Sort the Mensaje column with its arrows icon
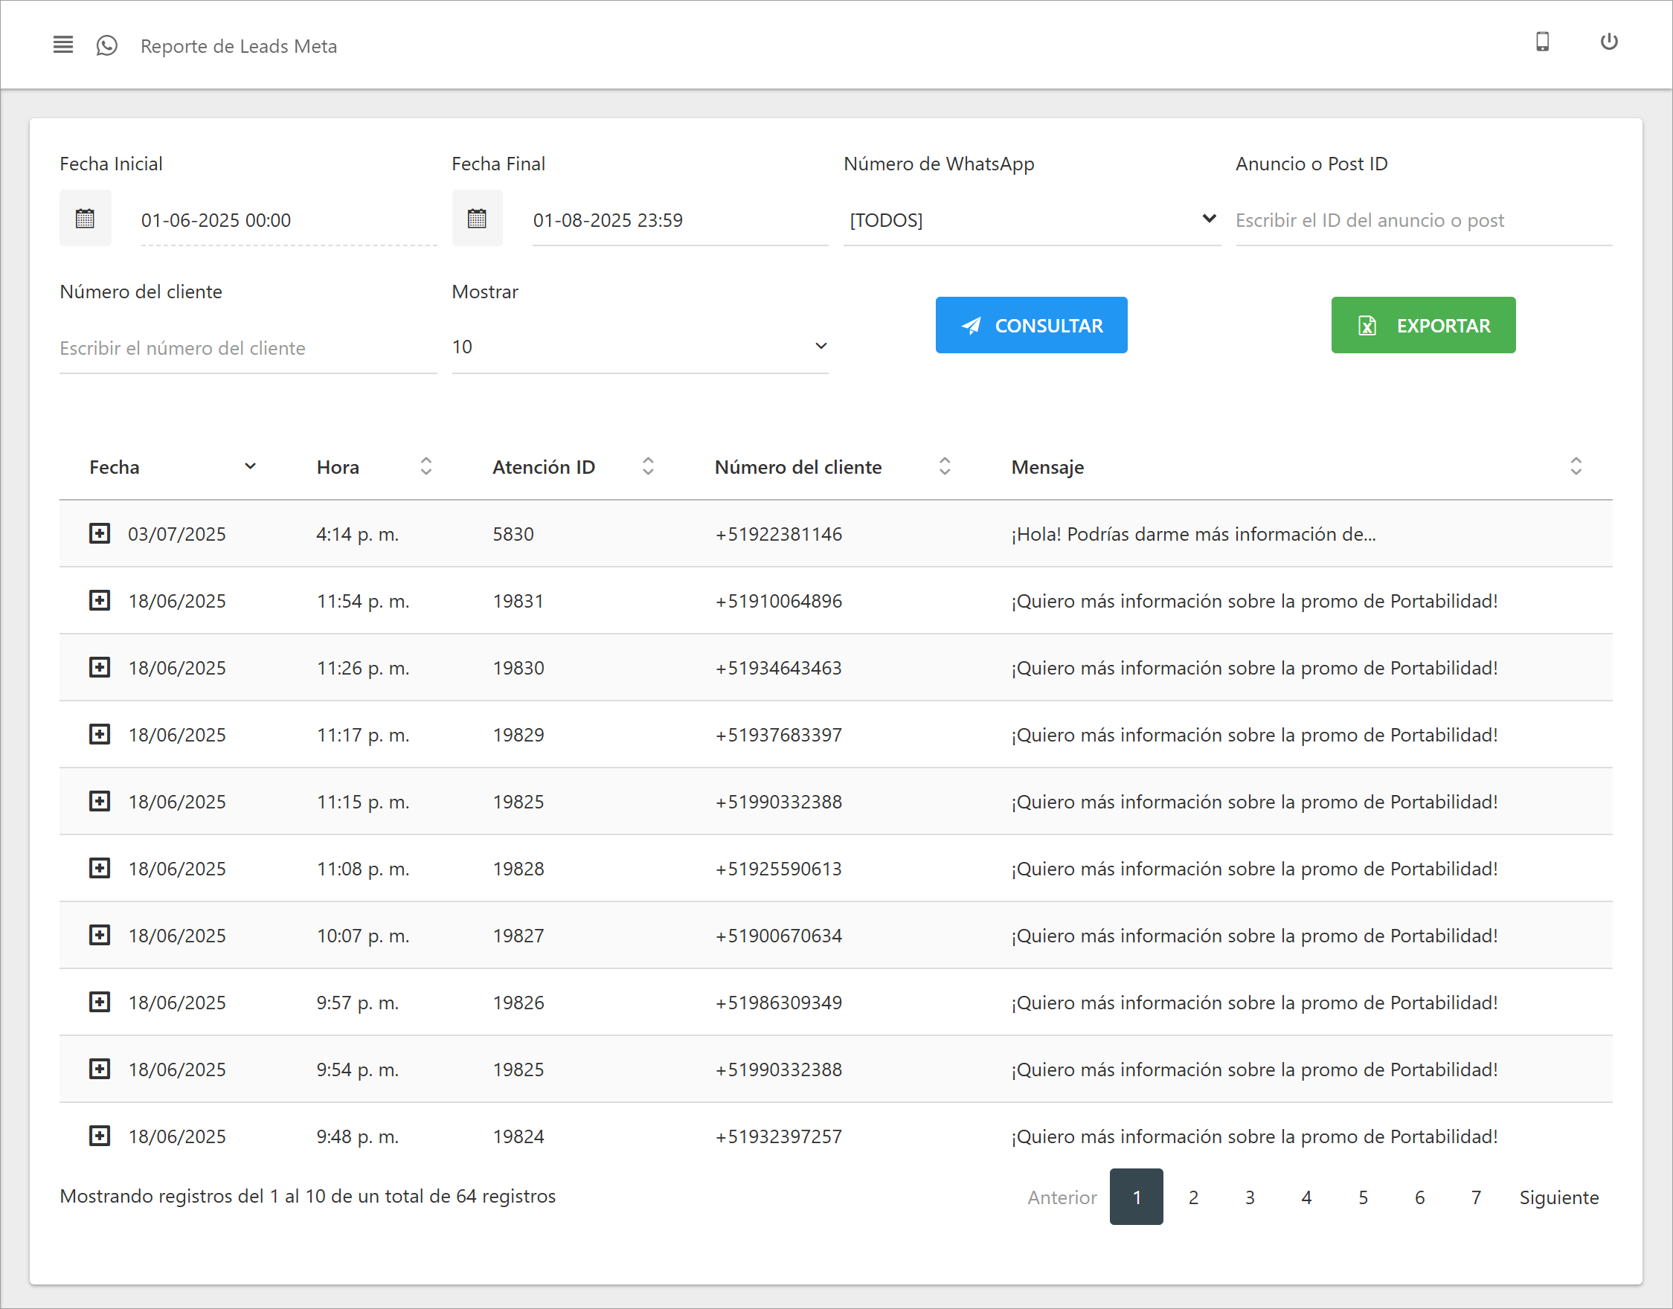The width and height of the screenshot is (1673, 1309). tap(1576, 466)
